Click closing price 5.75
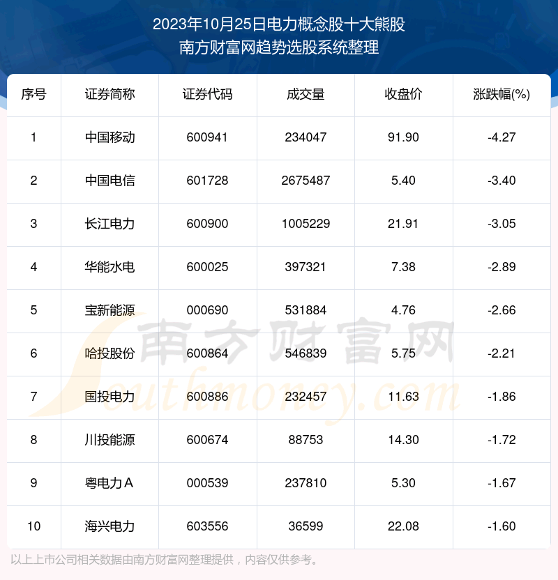Image resolution: width=558 pixels, height=580 pixels. point(403,353)
